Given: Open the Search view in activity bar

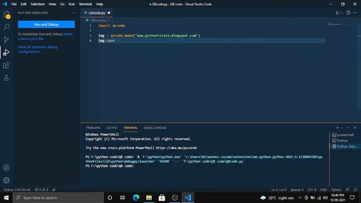Looking at the screenshot, I should [6, 27].
